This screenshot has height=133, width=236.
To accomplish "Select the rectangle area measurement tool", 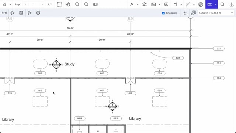I will coord(21,13).
